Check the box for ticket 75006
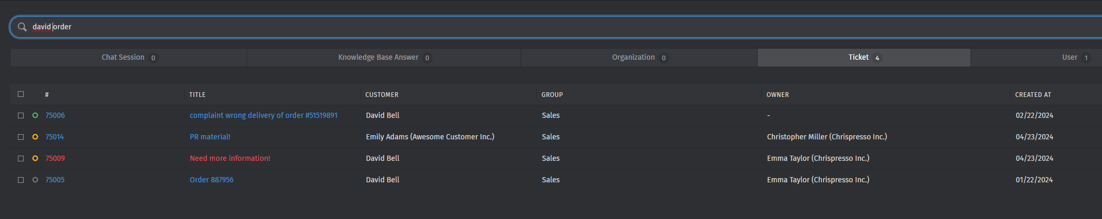 pyautogui.click(x=21, y=115)
